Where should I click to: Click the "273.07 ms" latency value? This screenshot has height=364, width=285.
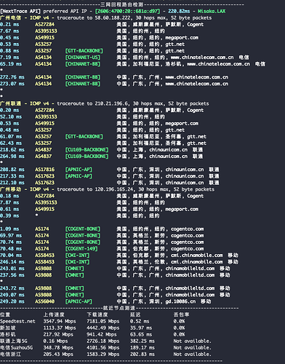click(12, 84)
